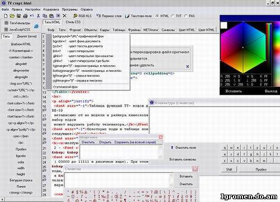The height and width of the screenshot is (202, 280).
Task: Choose bgcolor entry in Body list
Action: pyautogui.click(x=77, y=42)
